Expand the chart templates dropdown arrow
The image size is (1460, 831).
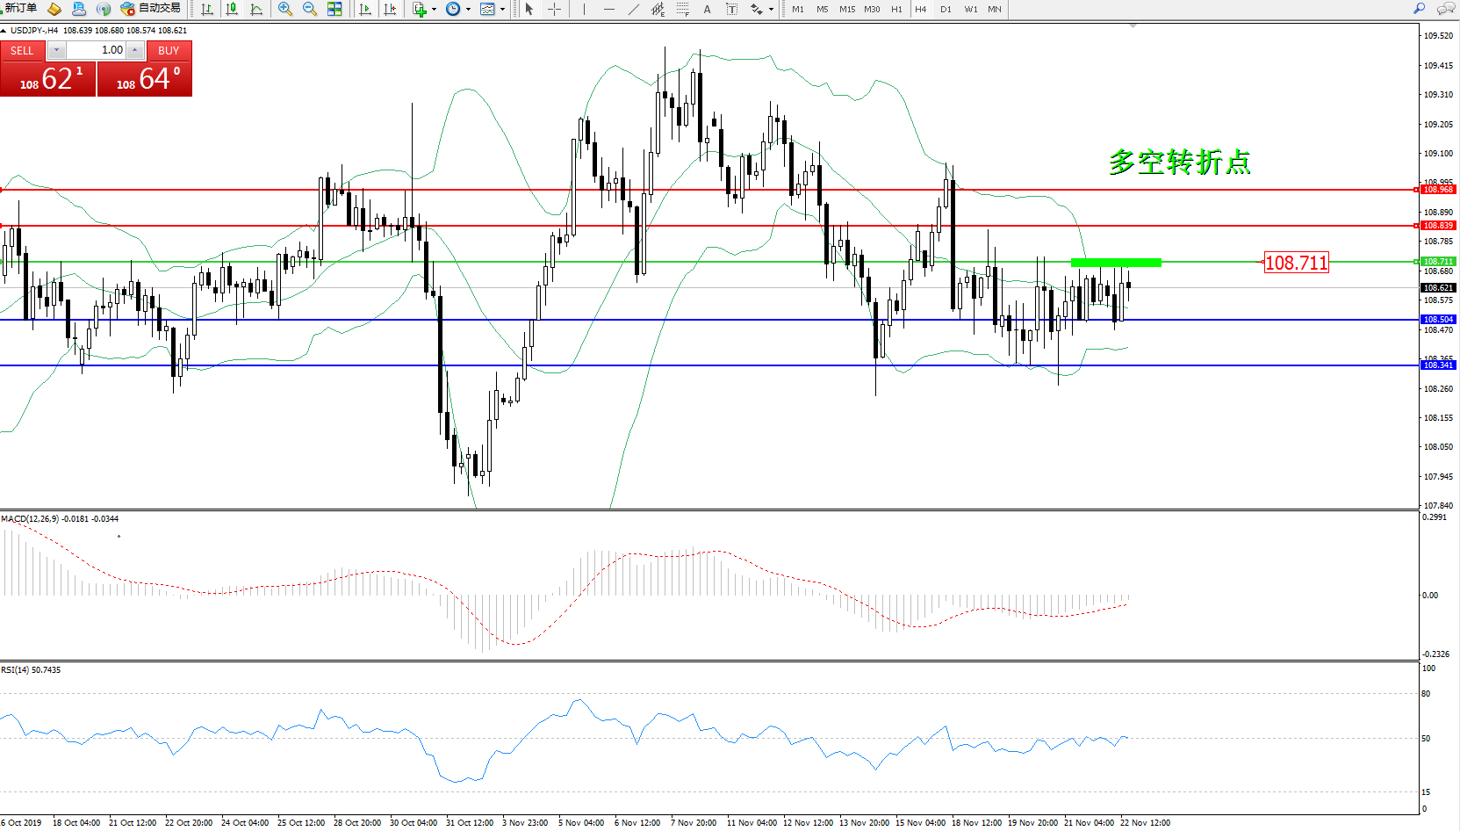point(502,9)
